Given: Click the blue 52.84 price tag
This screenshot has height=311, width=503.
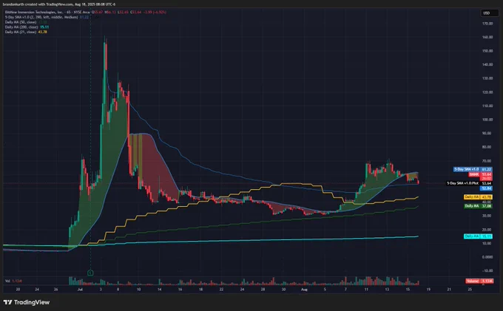Looking at the screenshot, I should (487, 188).
